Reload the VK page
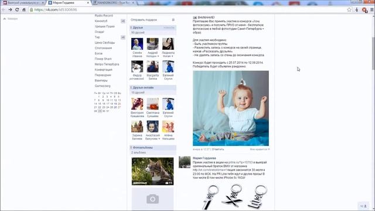This screenshot has width=375, height=211. coord(17,9)
